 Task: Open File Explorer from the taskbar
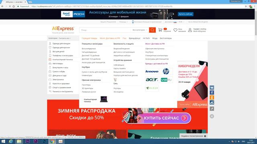coord(19,141)
